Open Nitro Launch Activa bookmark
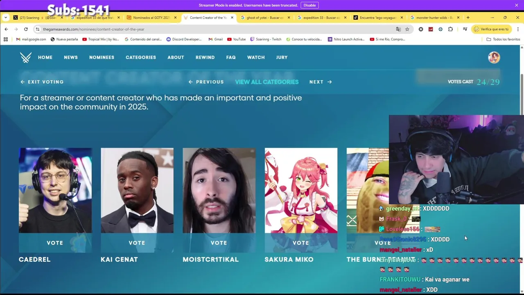The image size is (524, 295). pos(346,39)
